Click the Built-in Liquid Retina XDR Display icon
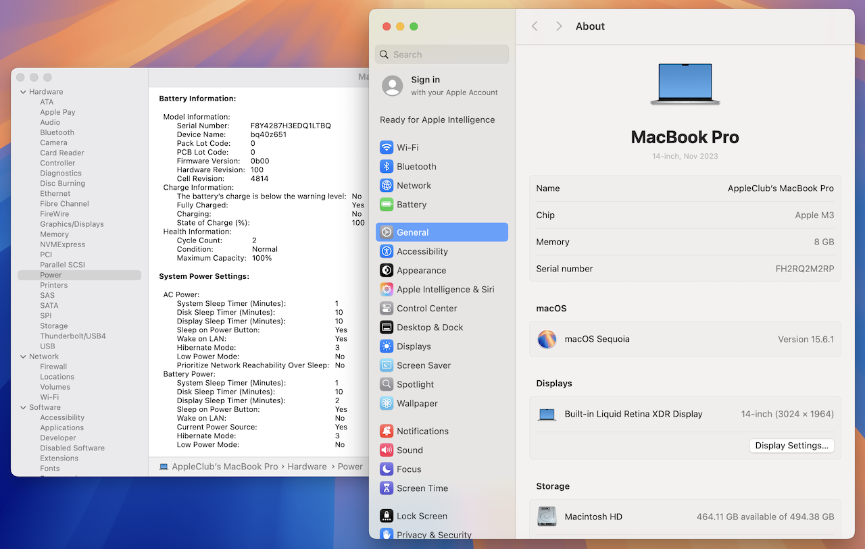This screenshot has width=865, height=549. pyautogui.click(x=547, y=415)
